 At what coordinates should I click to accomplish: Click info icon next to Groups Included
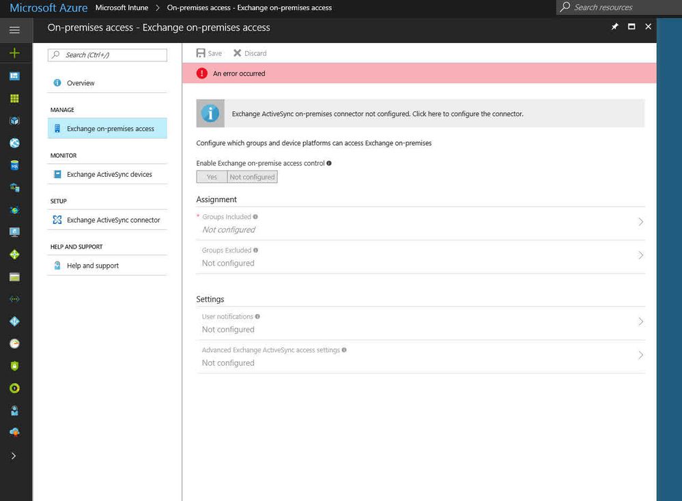click(x=255, y=216)
